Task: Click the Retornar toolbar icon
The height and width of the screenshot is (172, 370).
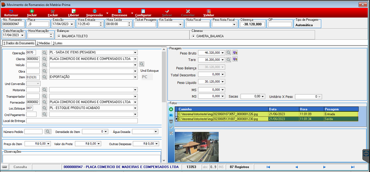Action: pyautogui.click(x=11, y=13)
